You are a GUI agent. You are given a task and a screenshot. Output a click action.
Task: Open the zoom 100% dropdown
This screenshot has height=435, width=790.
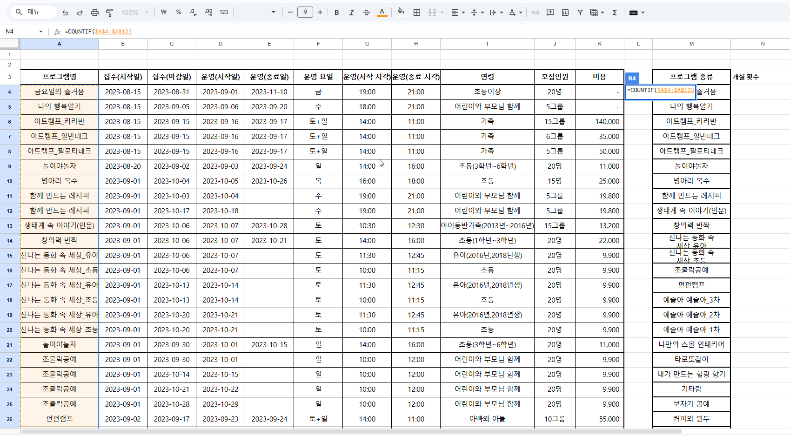click(134, 13)
